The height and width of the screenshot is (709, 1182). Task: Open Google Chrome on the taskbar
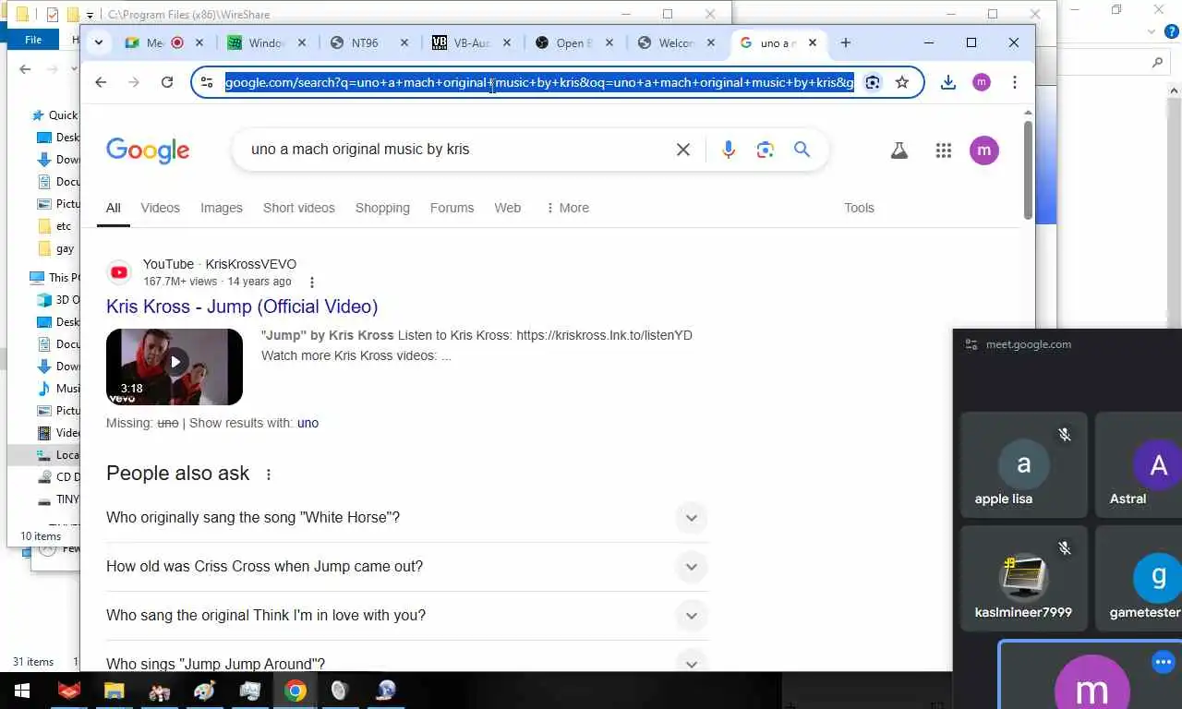click(x=295, y=691)
